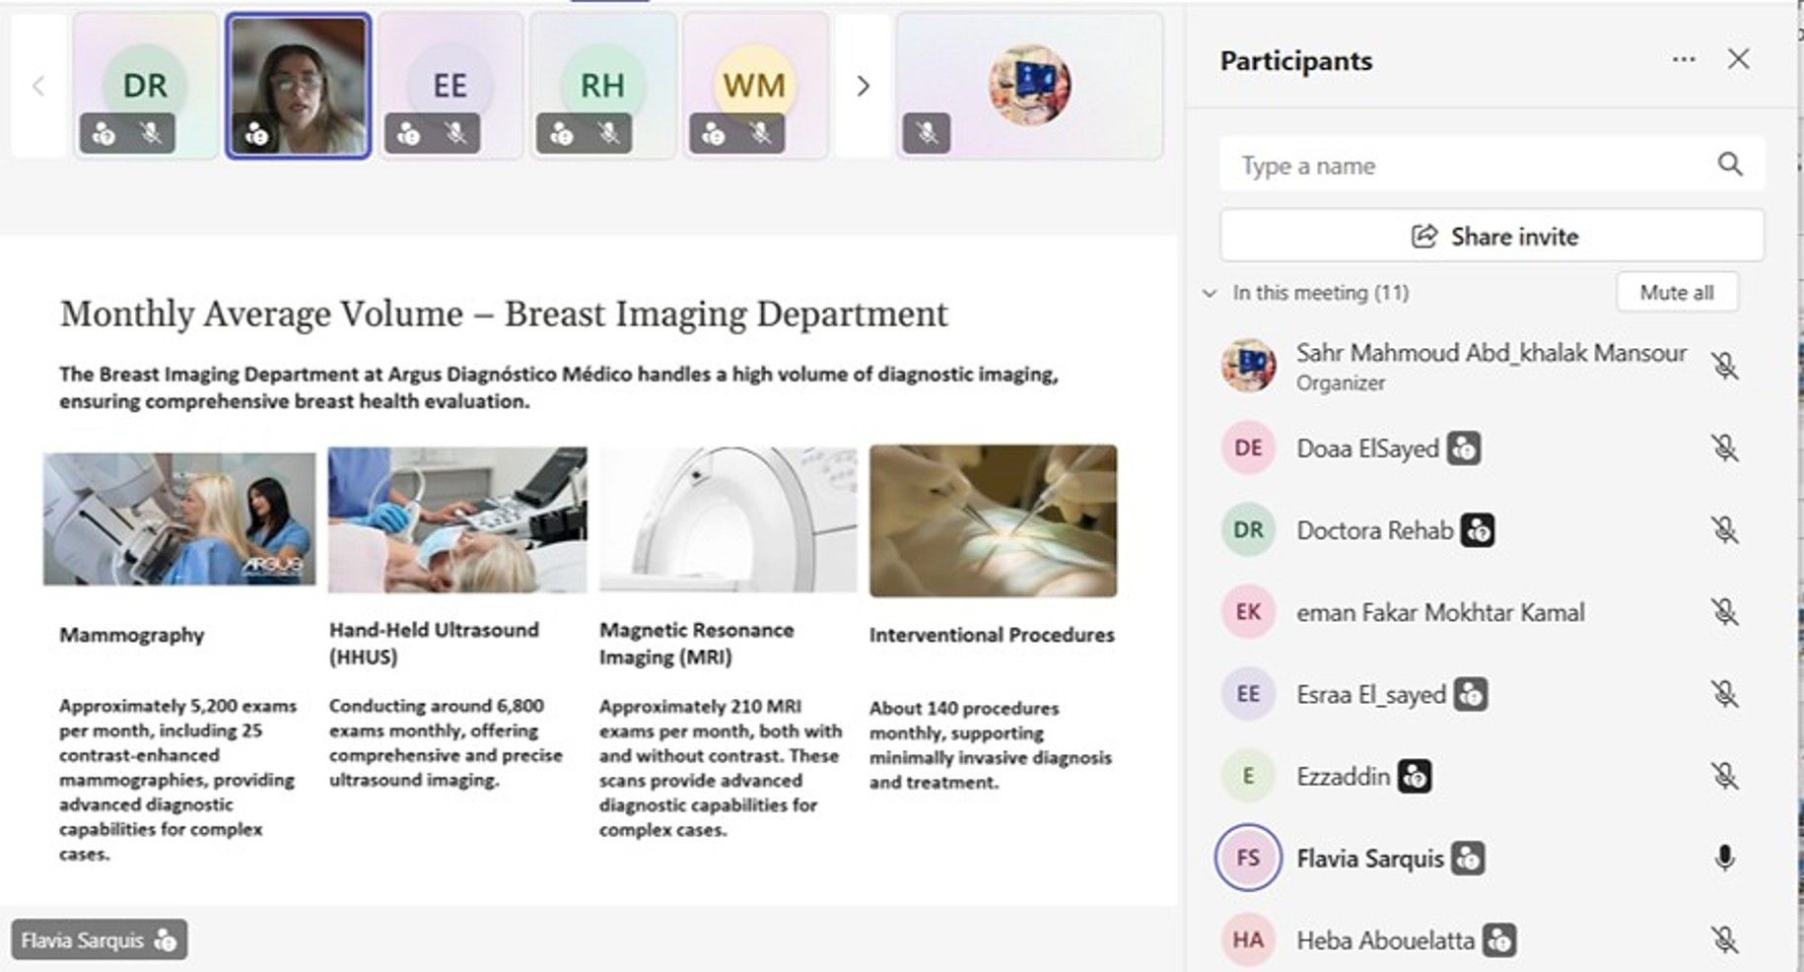
Task: Click the badge icon next to Heba Abouelatta
Action: tap(1498, 940)
